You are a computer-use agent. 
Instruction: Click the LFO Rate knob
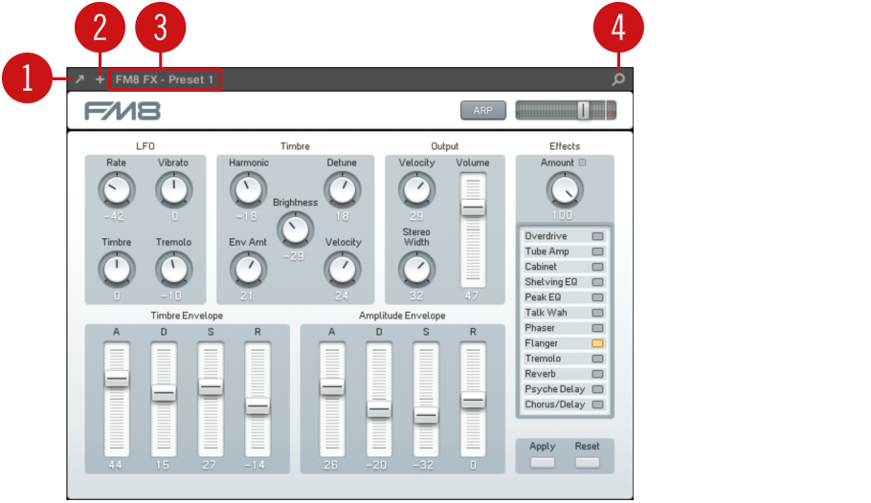[116, 190]
